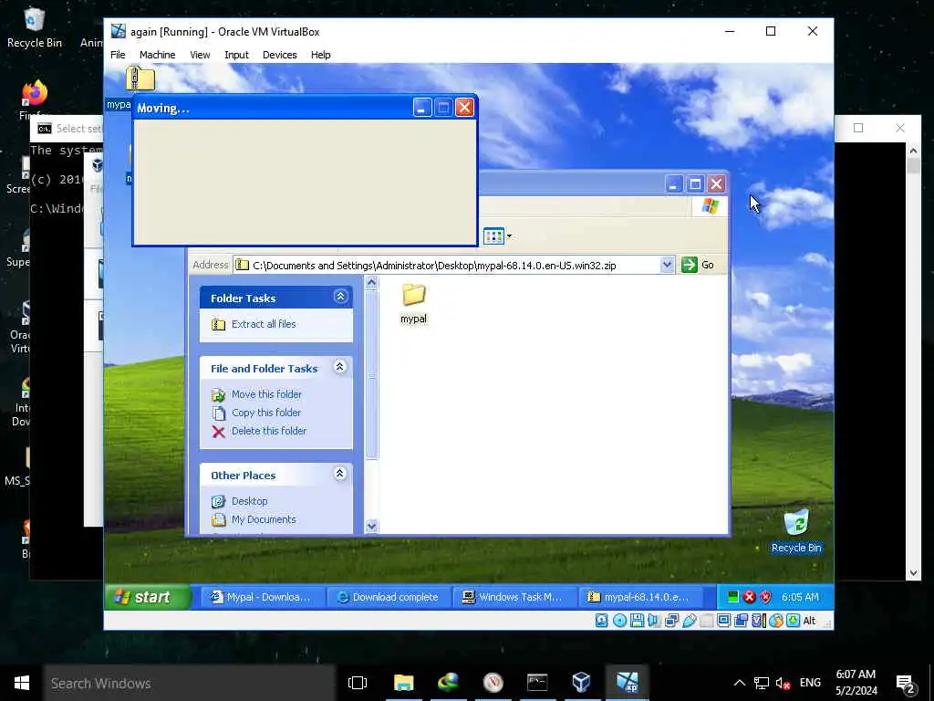Open Internet Download Manager from the Windows taskbar
The width and height of the screenshot is (934, 701).
point(449,683)
